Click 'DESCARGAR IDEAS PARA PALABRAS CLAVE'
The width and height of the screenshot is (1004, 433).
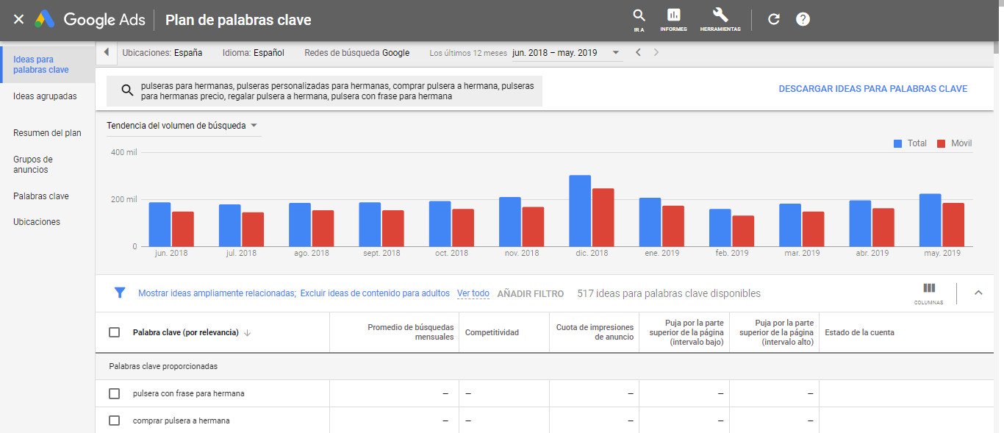(x=873, y=88)
